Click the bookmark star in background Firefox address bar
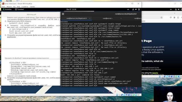 (x=162, y=18)
